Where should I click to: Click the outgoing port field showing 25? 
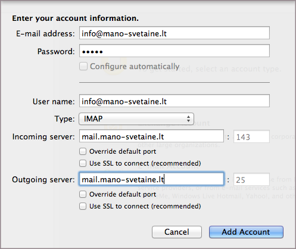pyautogui.click(x=251, y=179)
